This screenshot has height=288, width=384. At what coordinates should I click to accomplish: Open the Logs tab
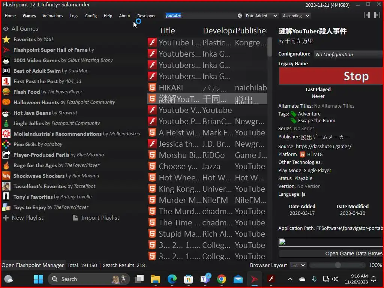(x=74, y=16)
